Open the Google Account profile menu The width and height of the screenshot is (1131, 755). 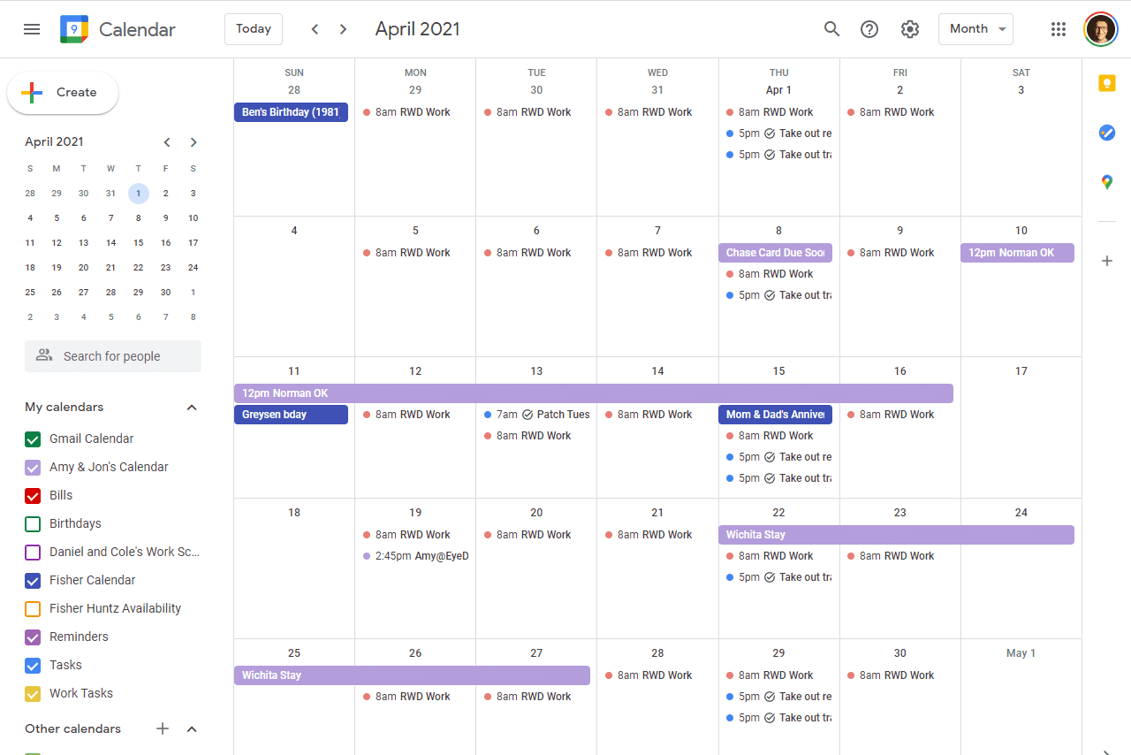click(1100, 28)
